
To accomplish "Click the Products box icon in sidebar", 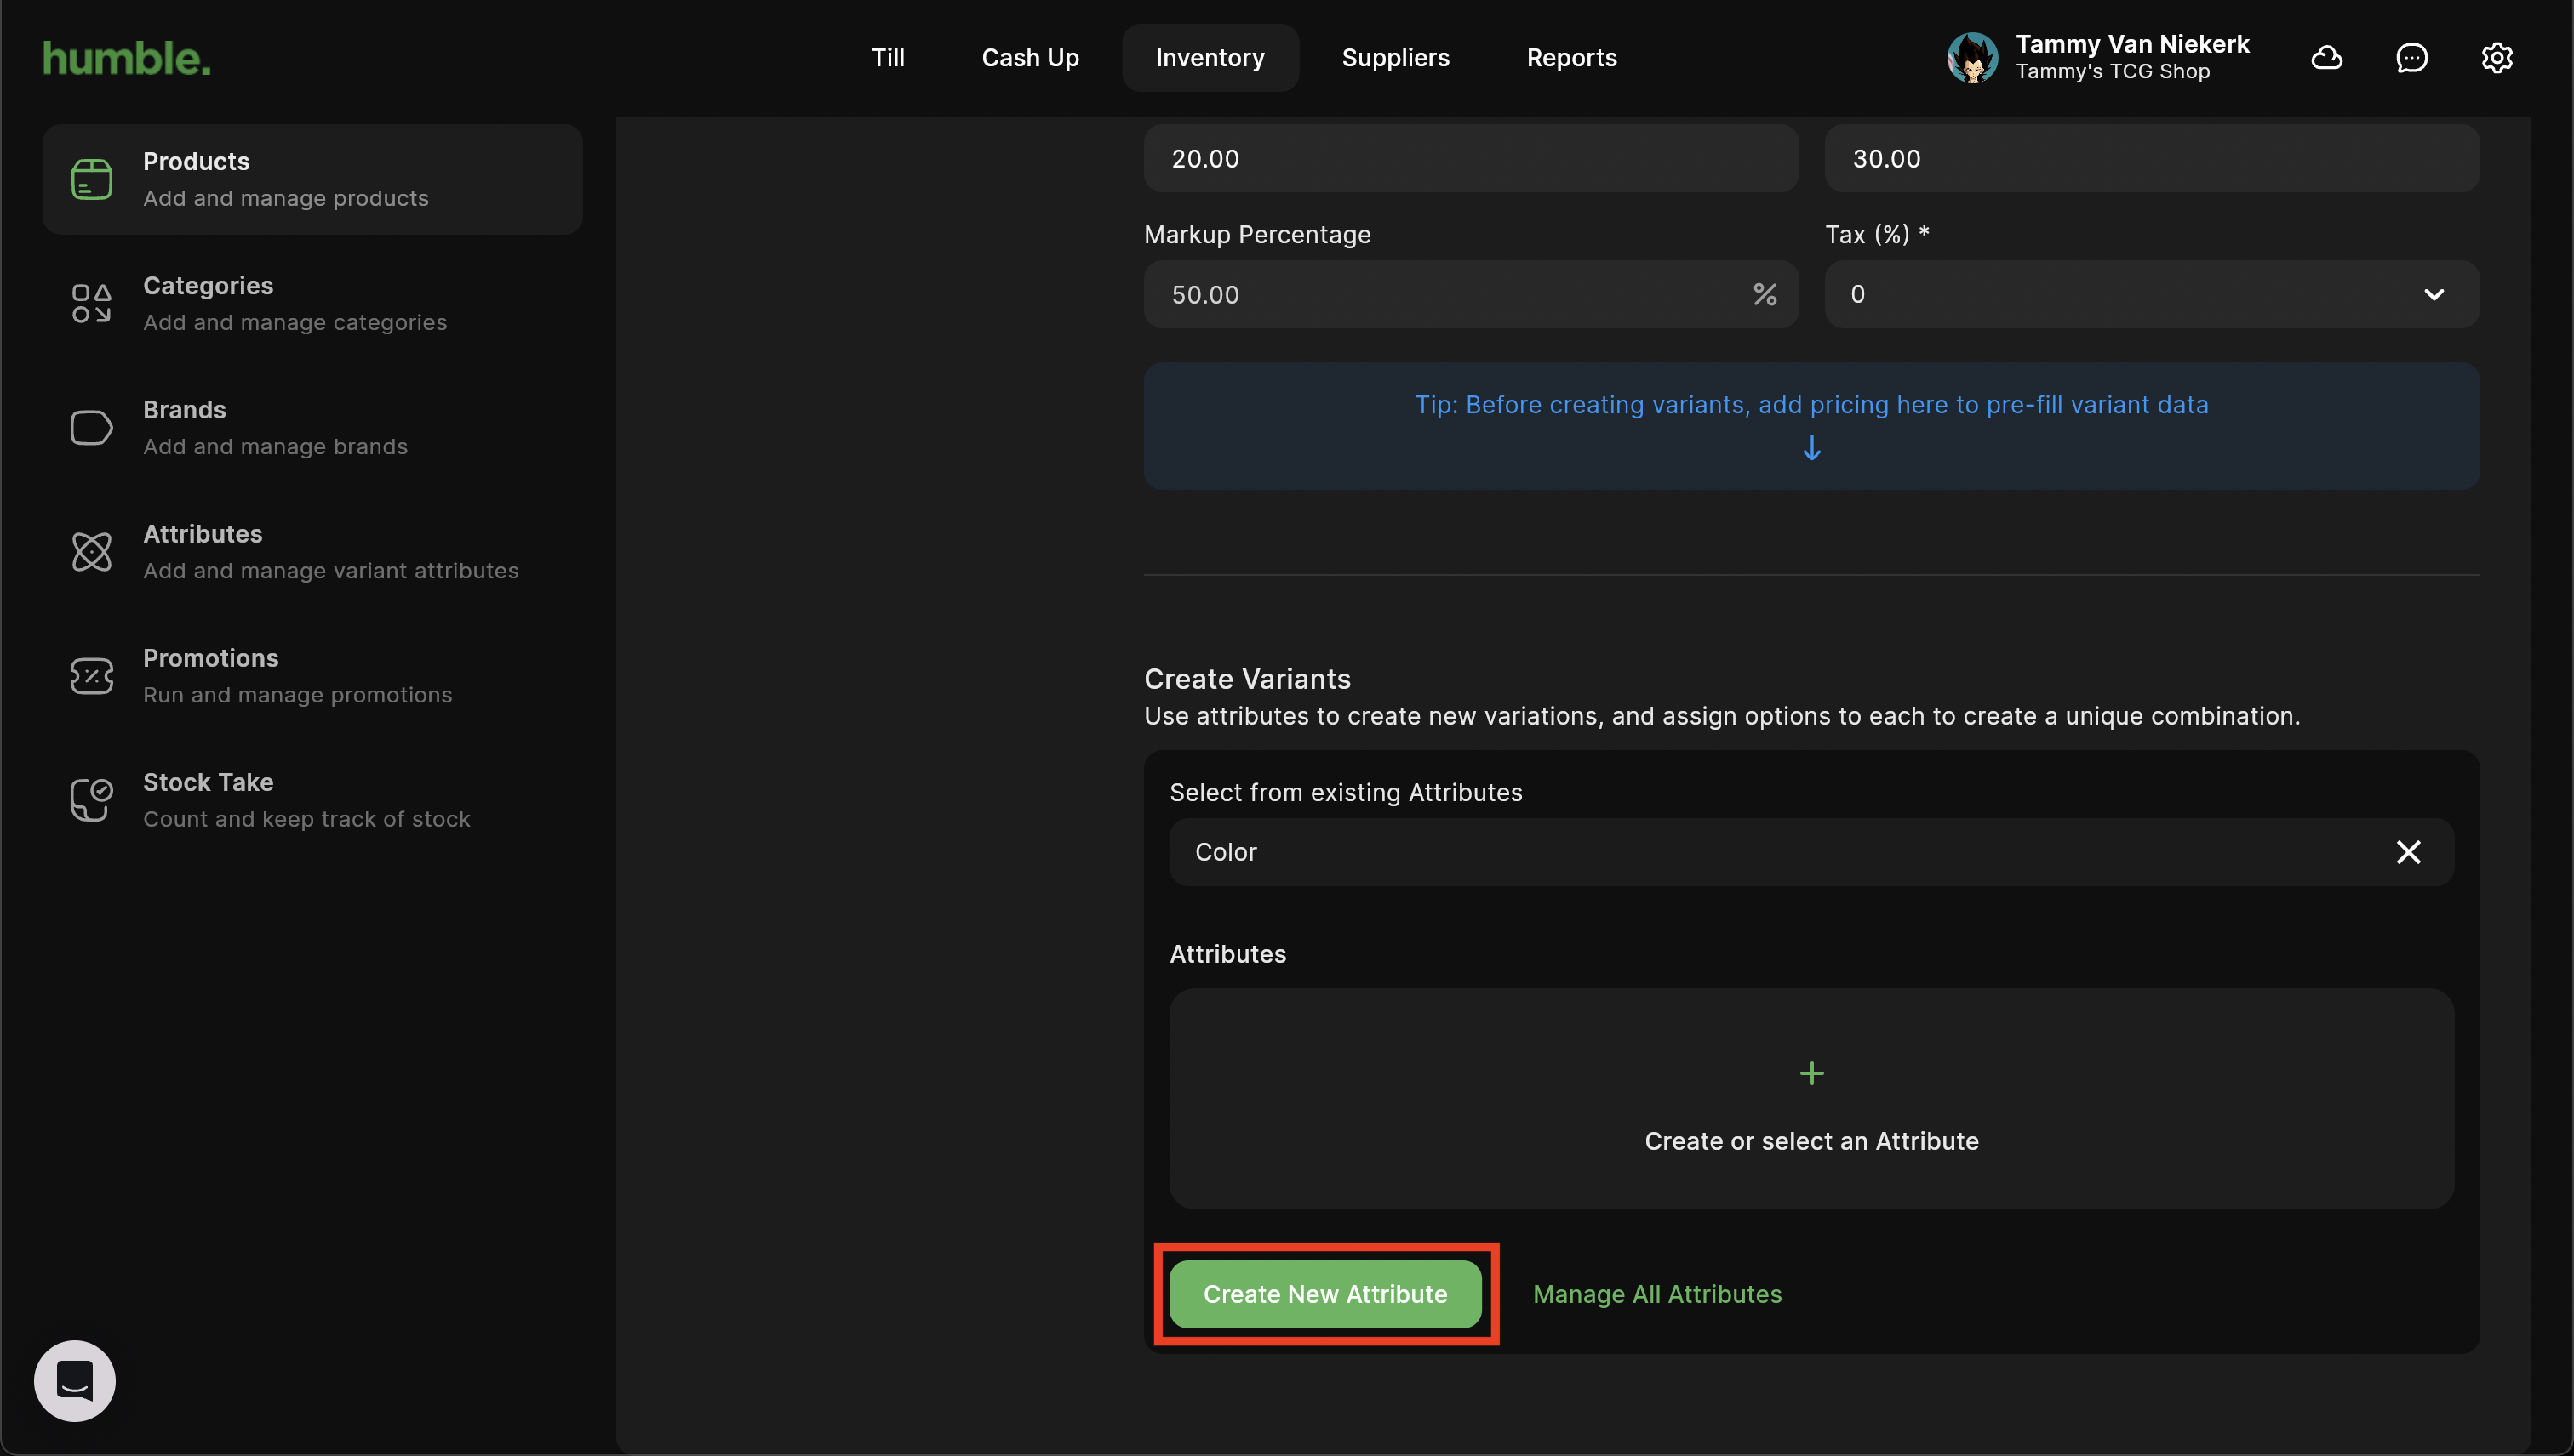I will coord(91,180).
